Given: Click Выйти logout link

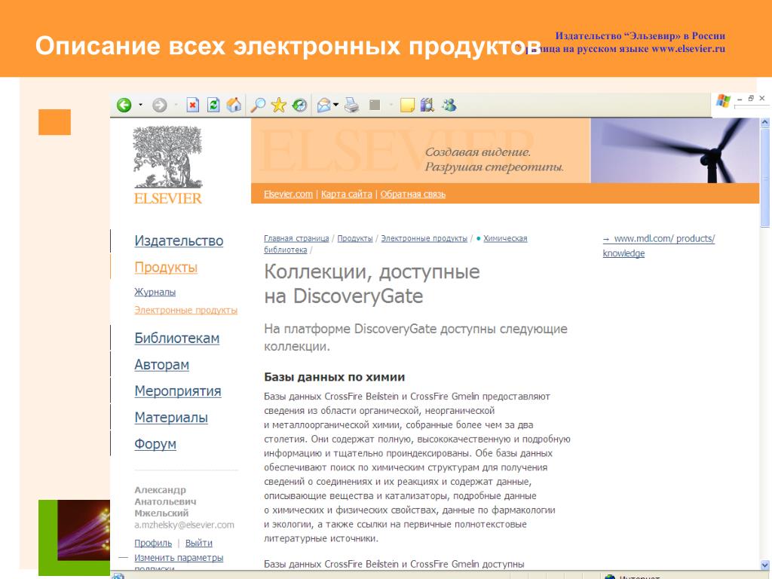Looking at the screenshot, I should (x=199, y=543).
